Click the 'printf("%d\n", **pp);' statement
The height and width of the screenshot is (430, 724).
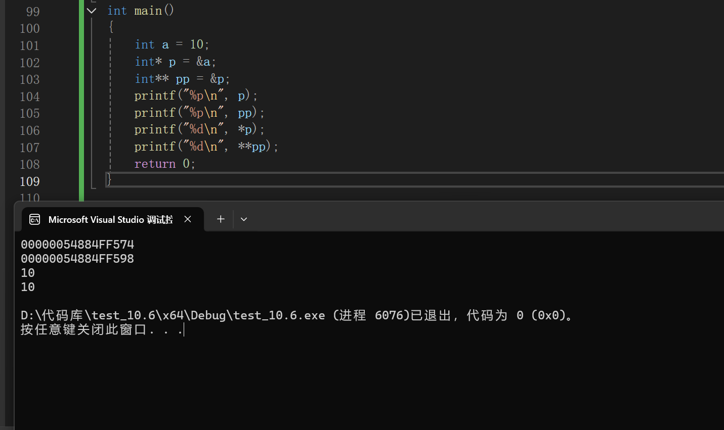coord(206,147)
